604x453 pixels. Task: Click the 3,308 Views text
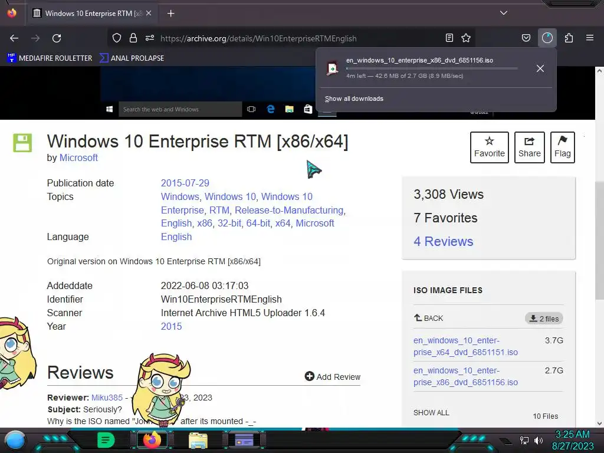click(448, 194)
